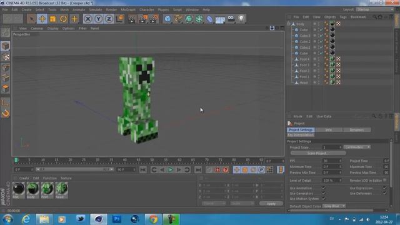Open the MoGraph menu
Image resolution: width=400 pixels, height=225 pixels.
click(x=128, y=10)
